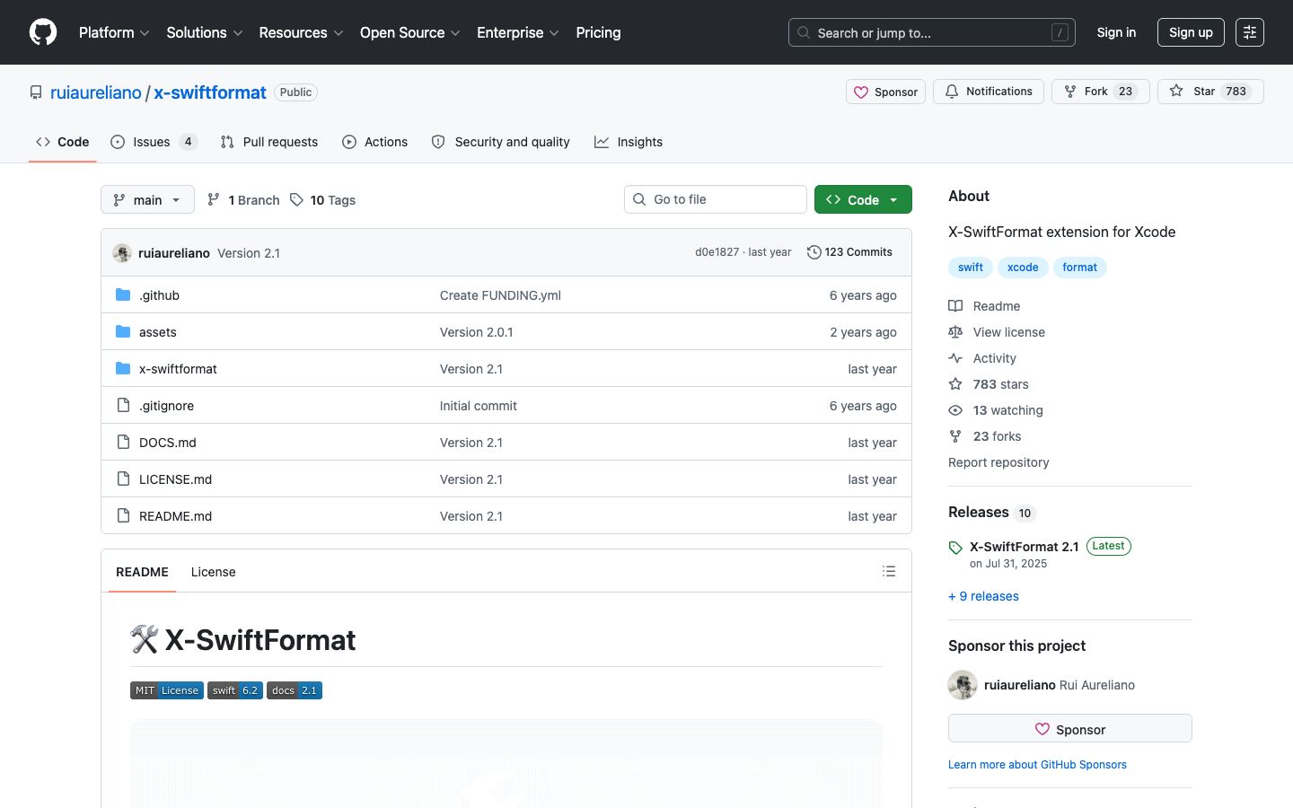Select the format topic tag
This screenshot has width=1293, height=808.
click(1079, 268)
